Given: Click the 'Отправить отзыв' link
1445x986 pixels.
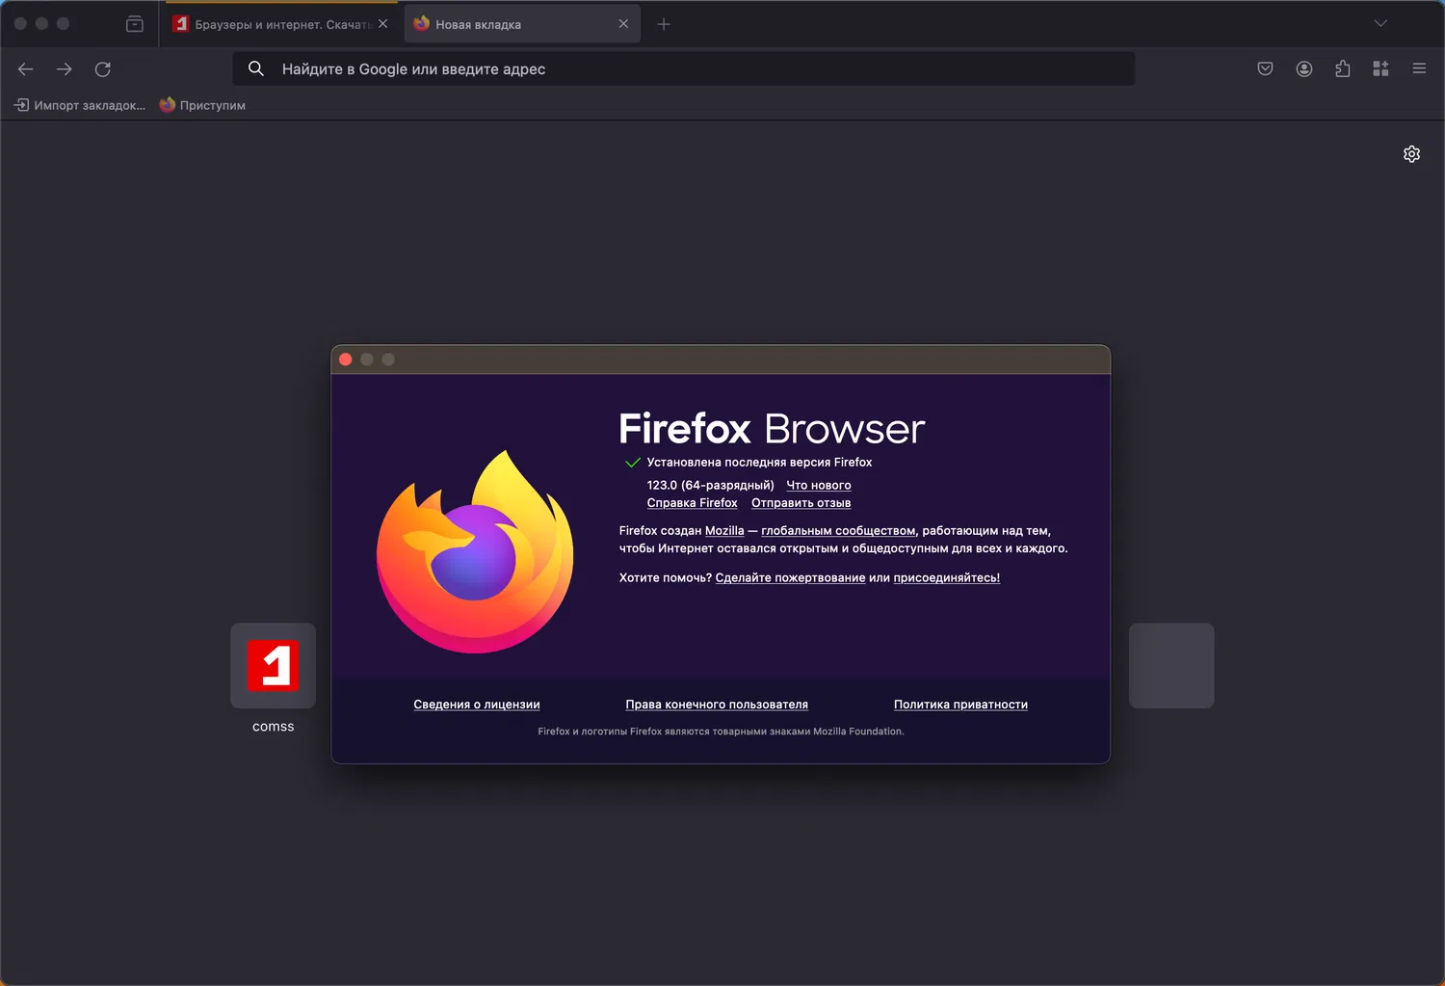Looking at the screenshot, I should point(801,503).
